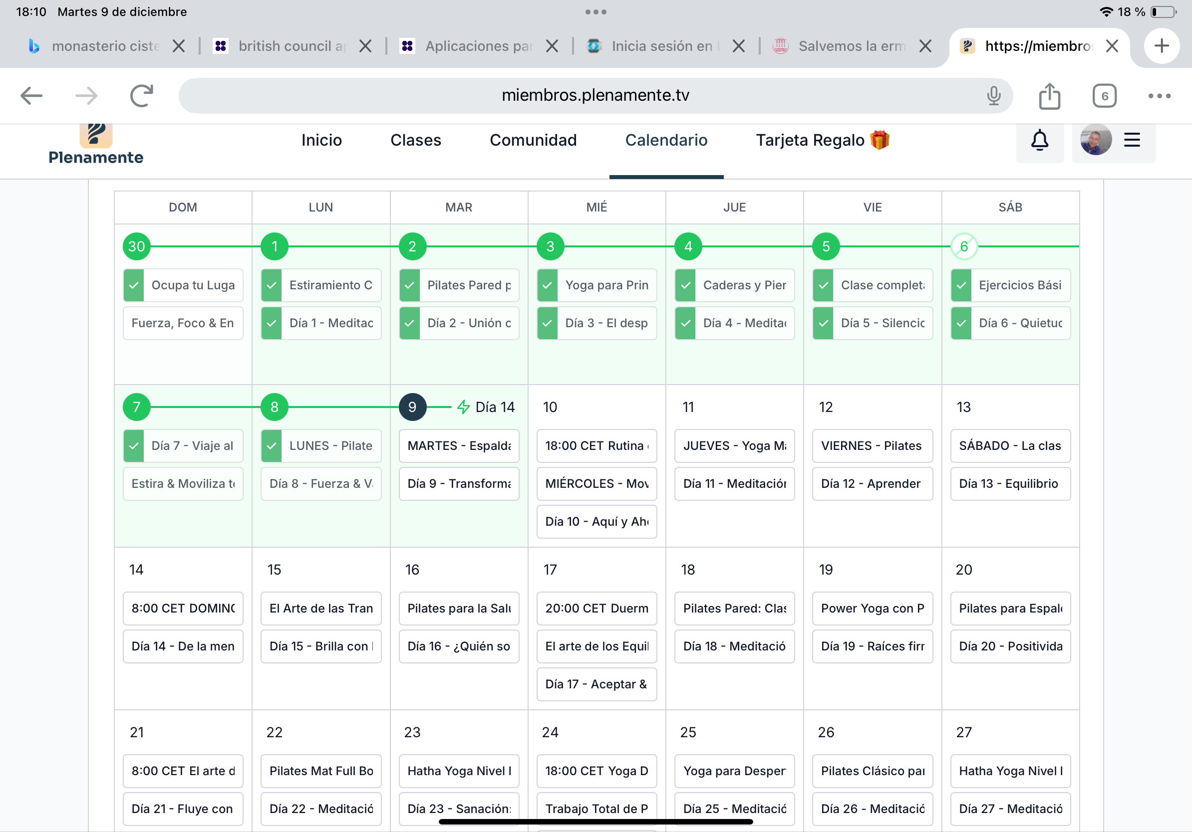Tap the browser share icon

click(1049, 96)
